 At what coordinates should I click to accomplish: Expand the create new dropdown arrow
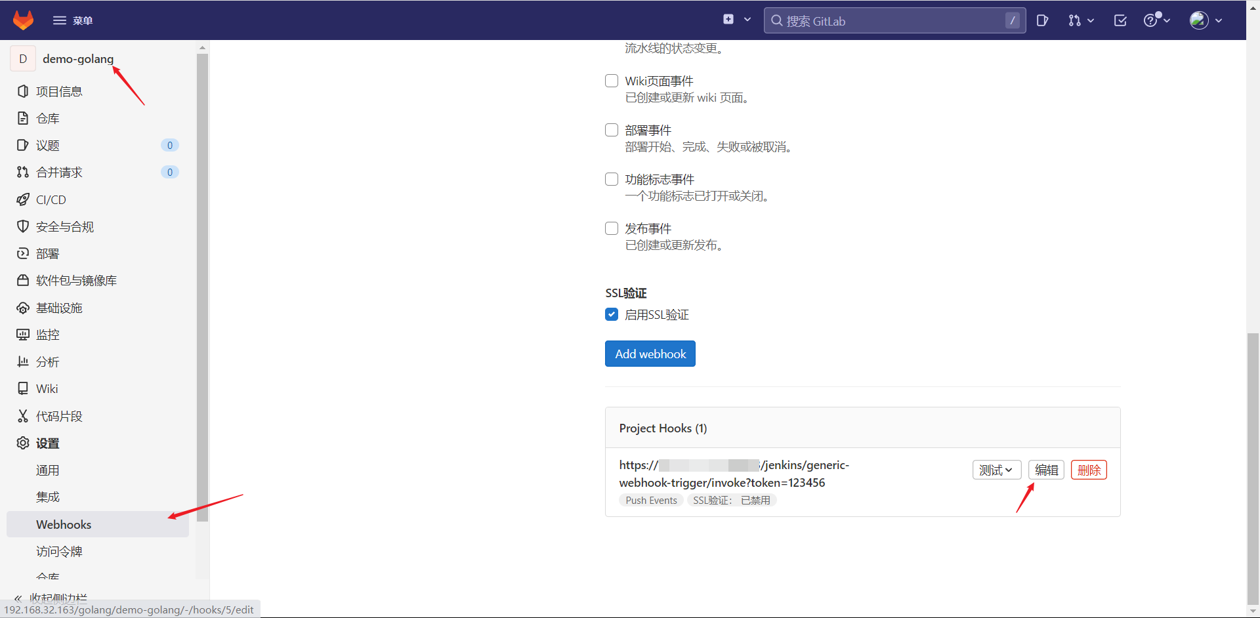[x=747, y=20]
